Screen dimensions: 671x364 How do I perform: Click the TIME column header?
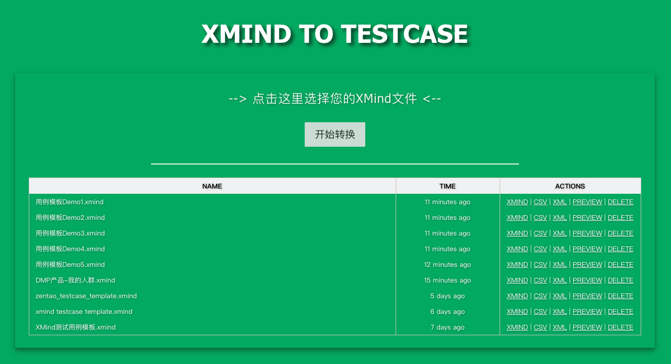click(x=447, y=186)
